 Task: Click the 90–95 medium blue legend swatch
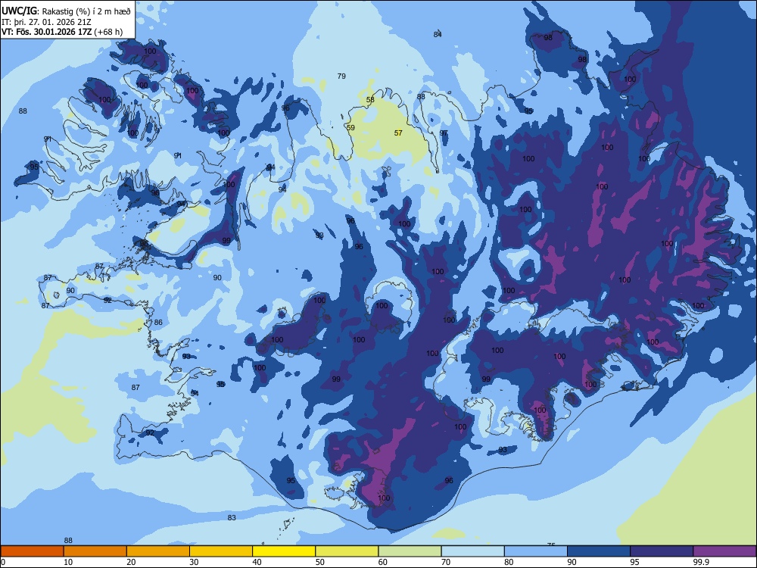(x=599, y=551)
